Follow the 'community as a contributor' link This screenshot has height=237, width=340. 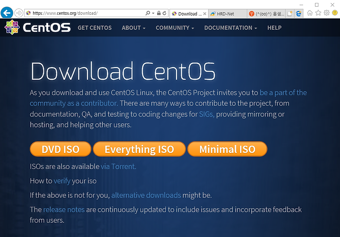pos(74,103)
